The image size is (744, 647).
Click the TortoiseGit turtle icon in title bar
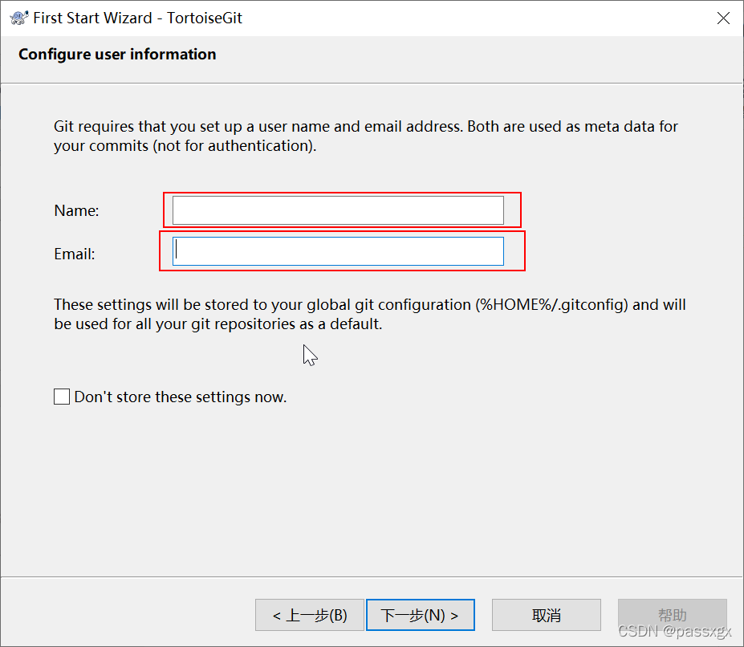(x=19, y=18)
